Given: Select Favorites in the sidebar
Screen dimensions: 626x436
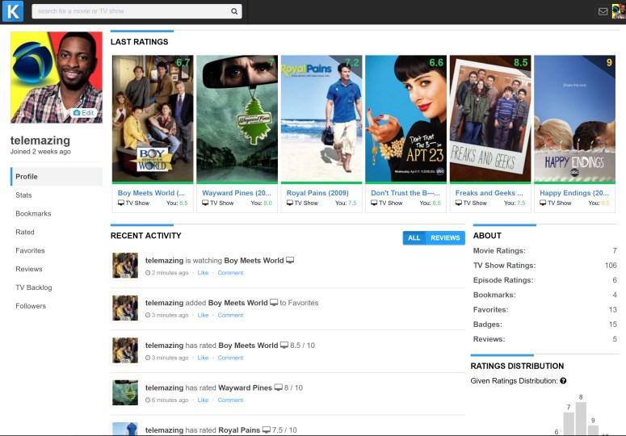Looking at the screenshot, I should 31,251.
